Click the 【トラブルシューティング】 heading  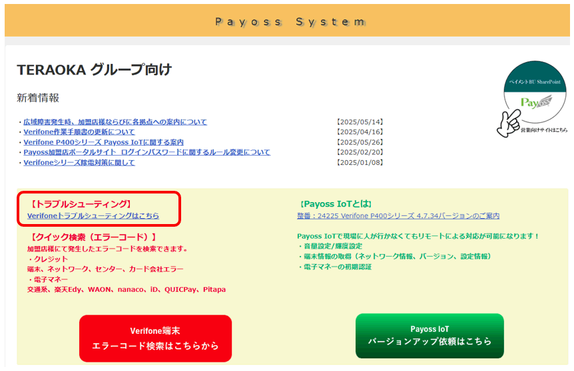[x=80, y=204]
